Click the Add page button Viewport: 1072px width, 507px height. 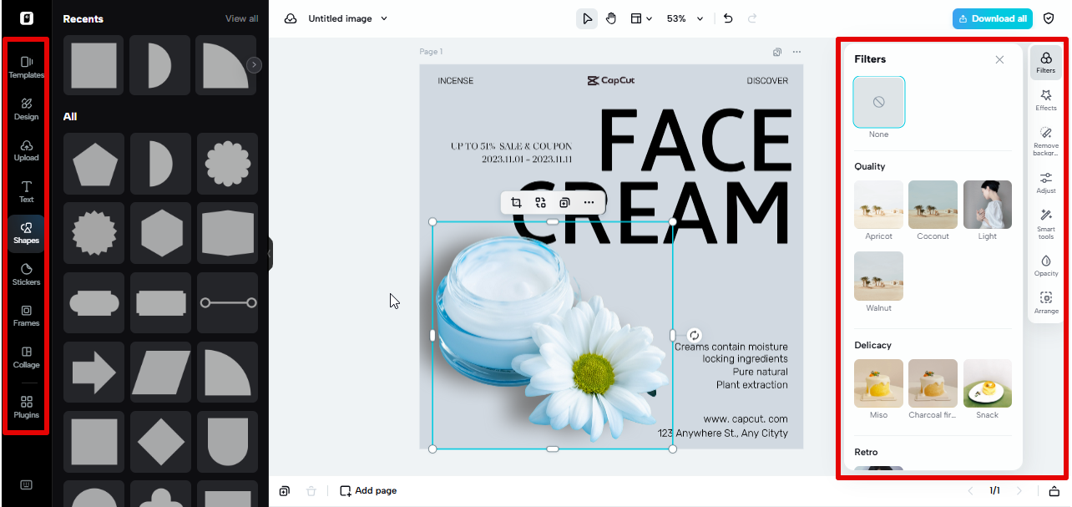368,491
